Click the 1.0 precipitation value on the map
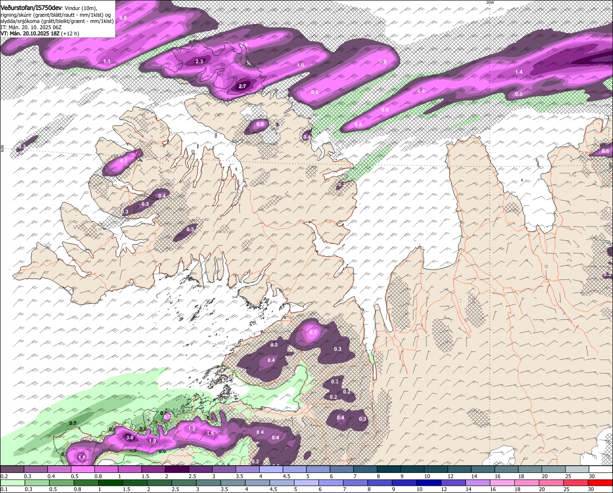The image size is (613, 493). click(300, 65)
